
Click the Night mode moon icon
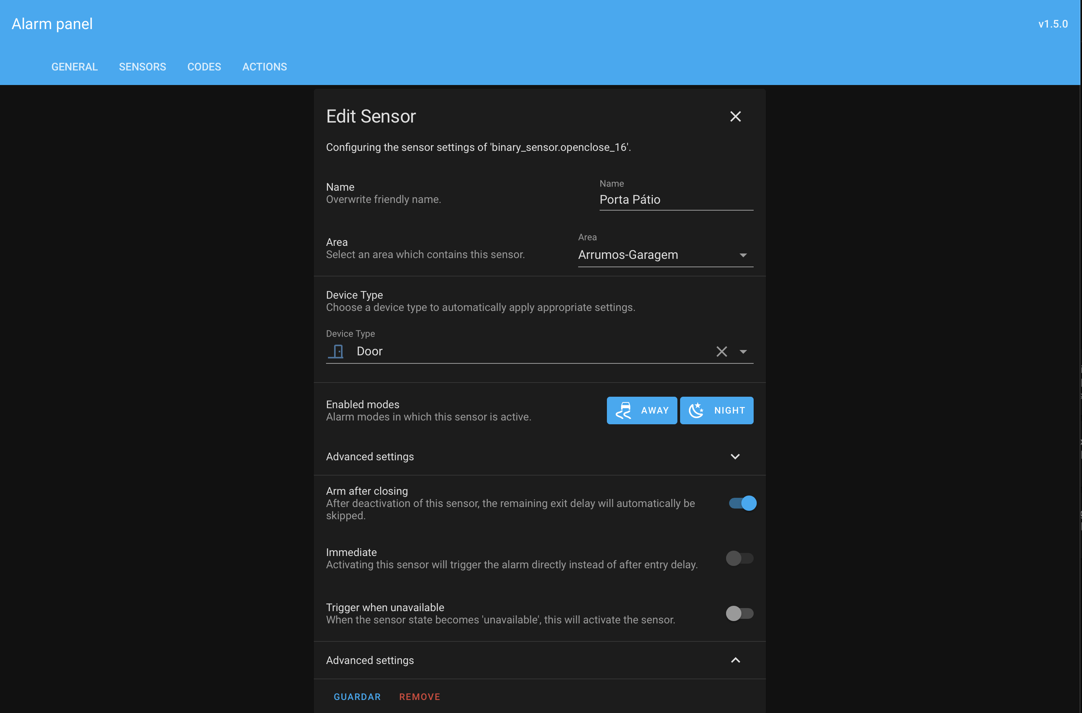tap(696, 410)
